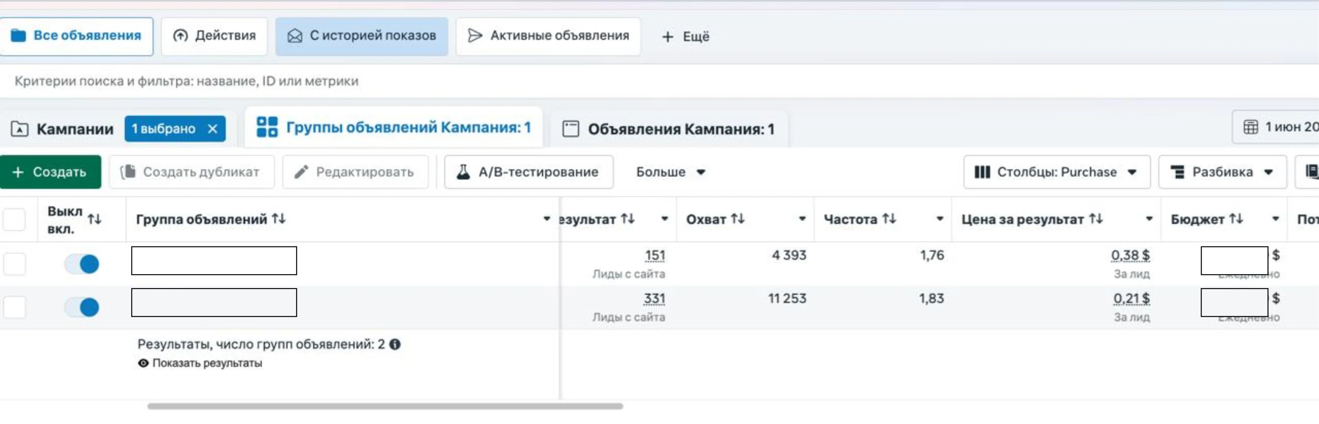Click the result value 331
Image resolution: width=1319 pixels, height=424 pixels.
pos(655,298)
